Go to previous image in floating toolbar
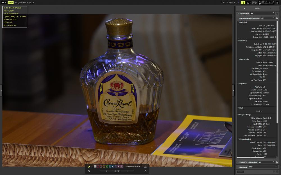 tap(106, 171)
